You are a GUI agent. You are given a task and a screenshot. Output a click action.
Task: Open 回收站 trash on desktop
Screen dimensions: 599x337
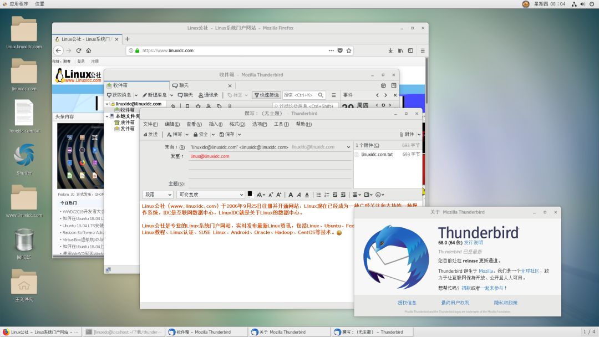point(24,243)
